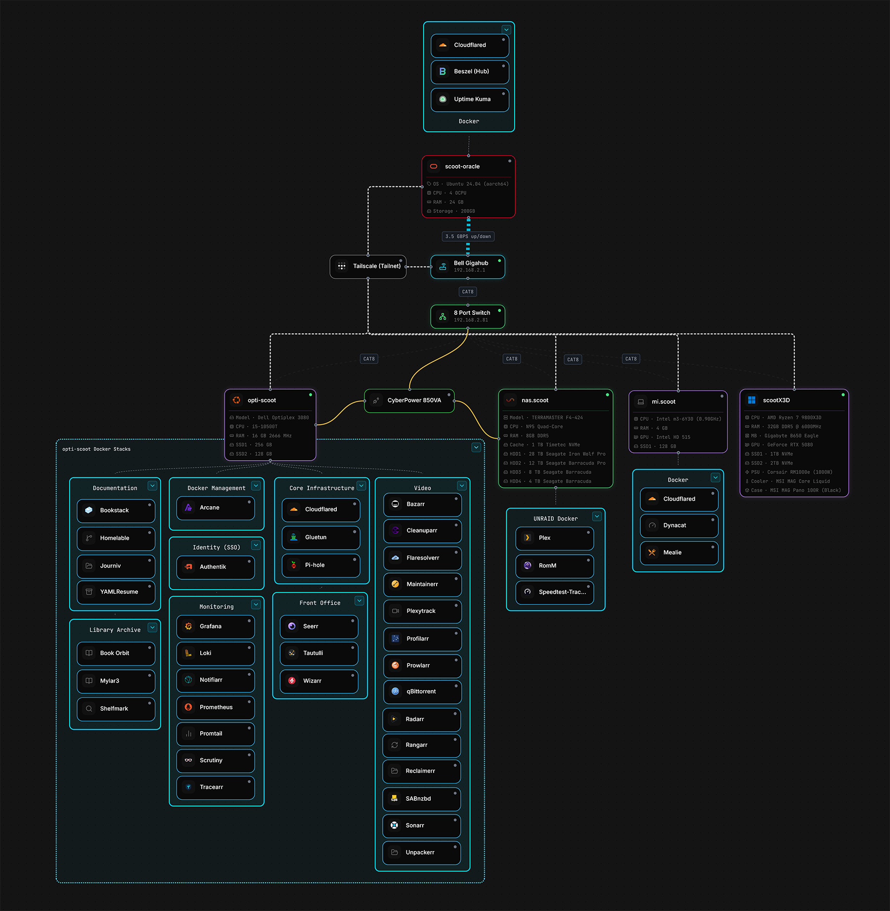Open the Speedtest-Trac... service card
Viewport: 890px width, 911px height.
(555, 593)
